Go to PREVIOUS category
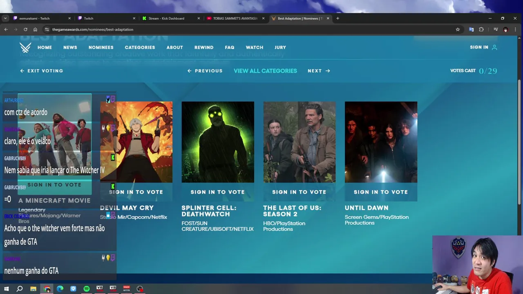 pyautogui.click(x=205, y=71)
